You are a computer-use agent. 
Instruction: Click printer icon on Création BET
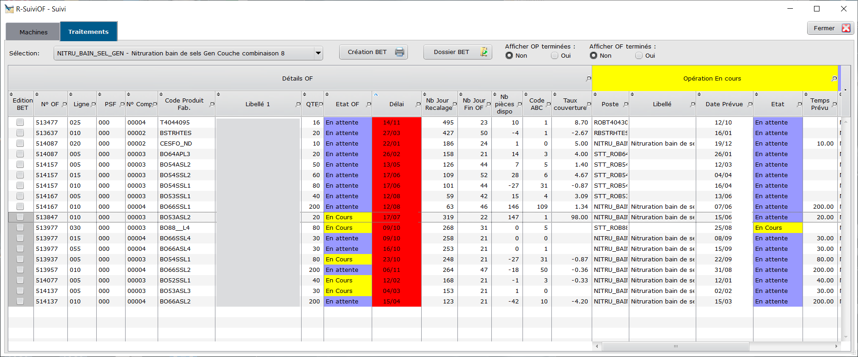tap(400, 52)
